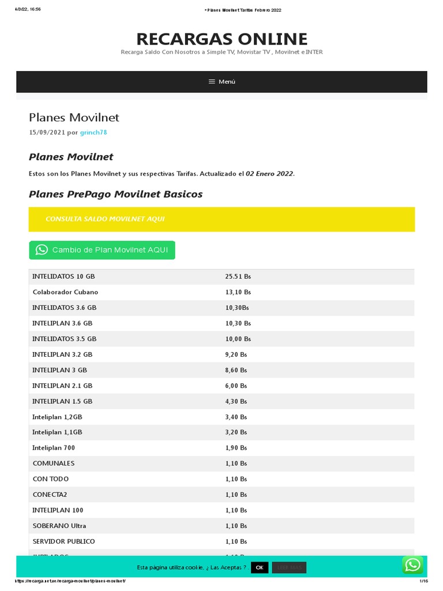Click the SERVIDOR PUBLICO plan entry
This screenshot has width=443, height=591.
click(x=63, y=541)
